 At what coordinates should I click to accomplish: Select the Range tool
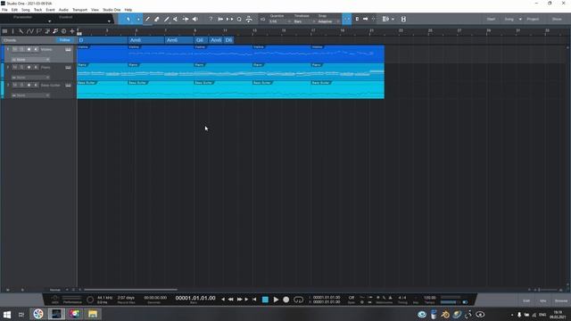coord(138,19)
